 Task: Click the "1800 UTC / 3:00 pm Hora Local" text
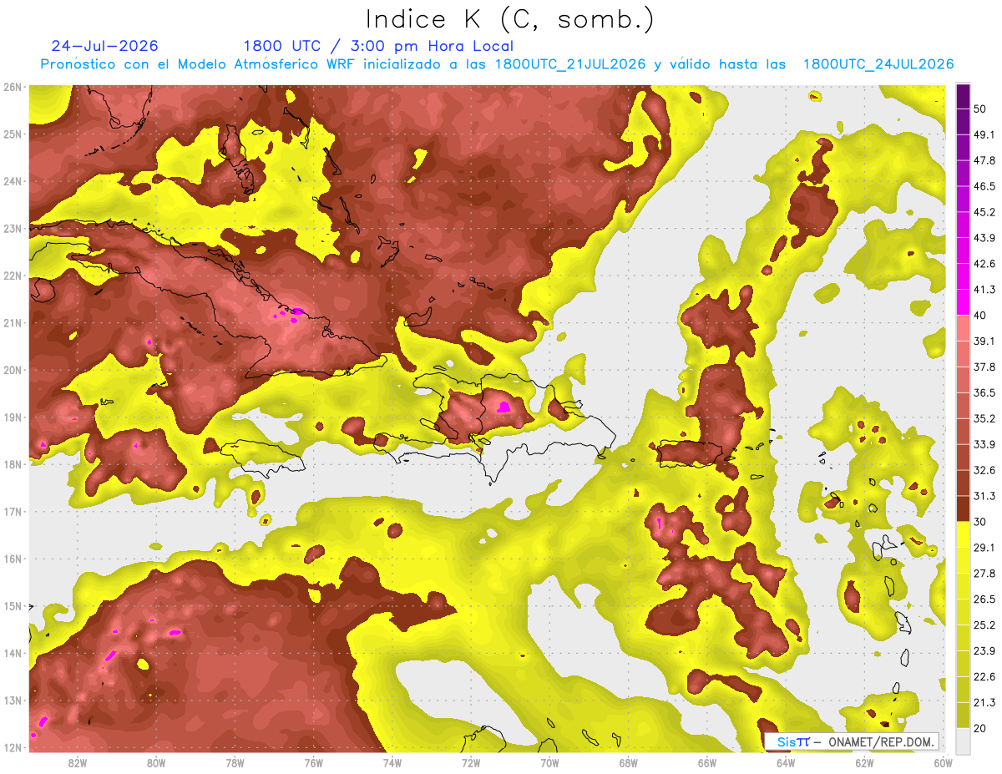pos(378,46)
